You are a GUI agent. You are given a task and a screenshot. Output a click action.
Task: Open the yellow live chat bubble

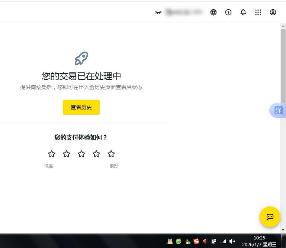270,217
